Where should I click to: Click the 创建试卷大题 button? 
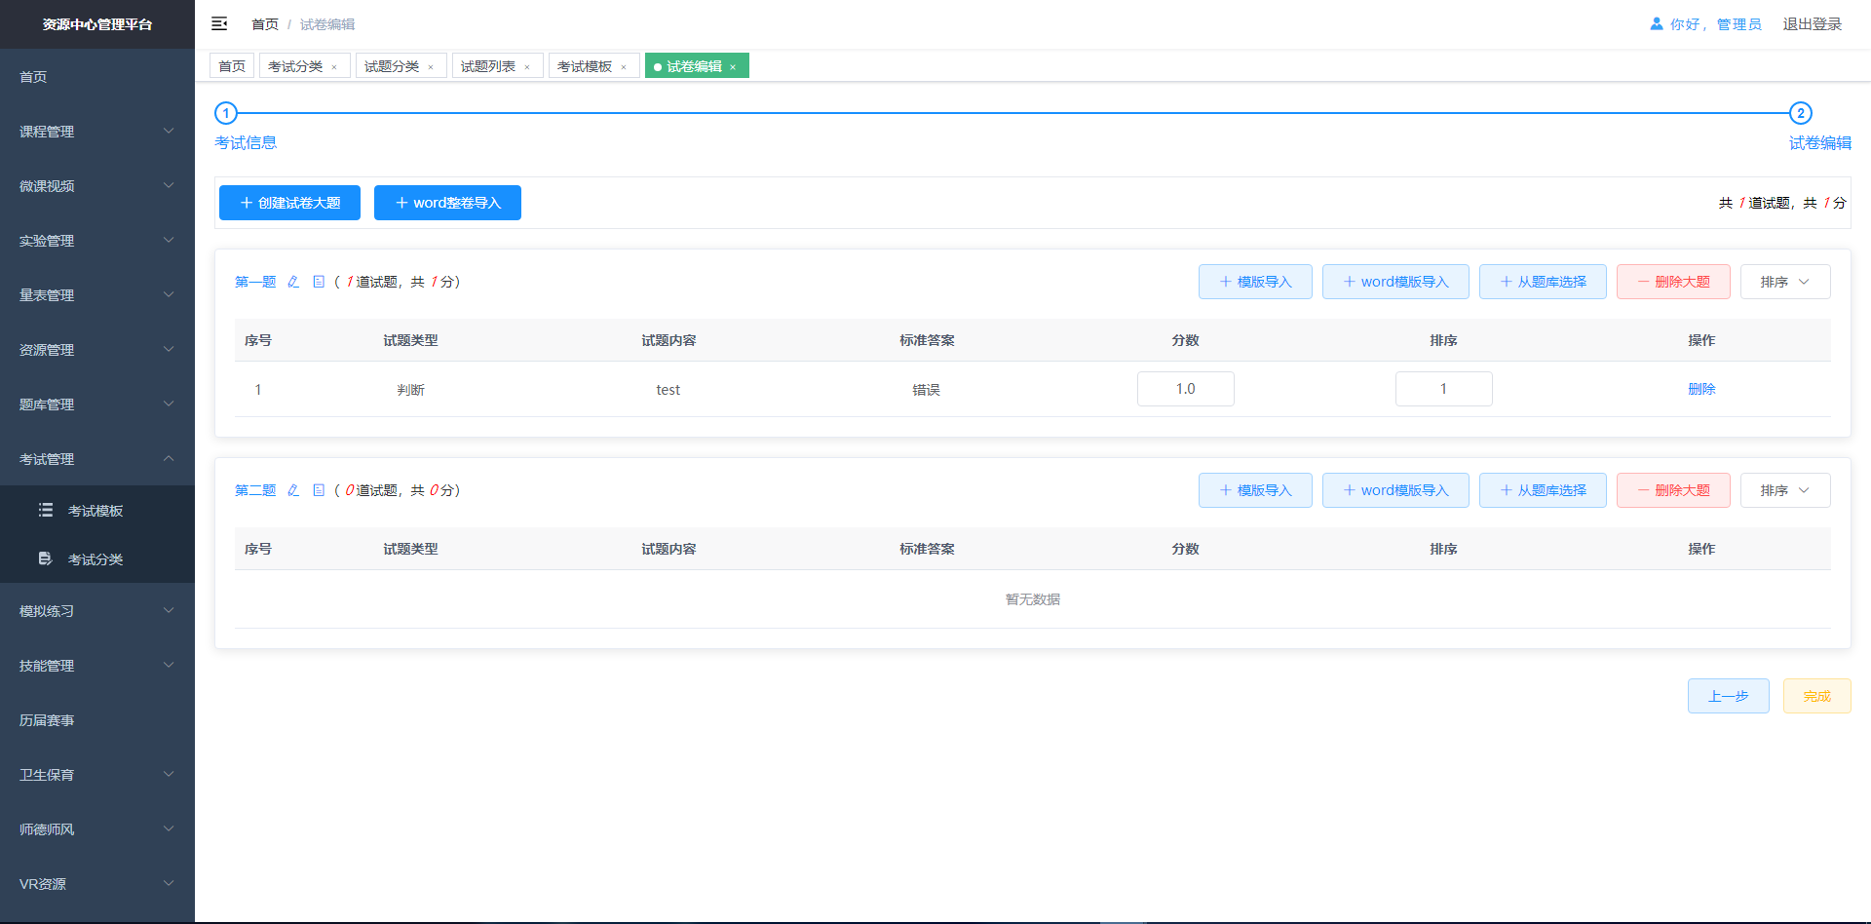(289, 203)
